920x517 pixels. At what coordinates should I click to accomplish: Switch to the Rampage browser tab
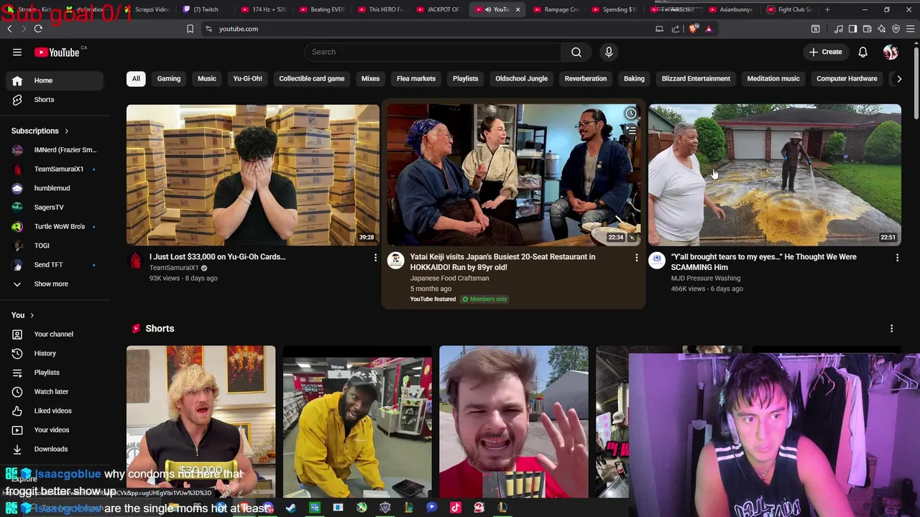[557, 9]
